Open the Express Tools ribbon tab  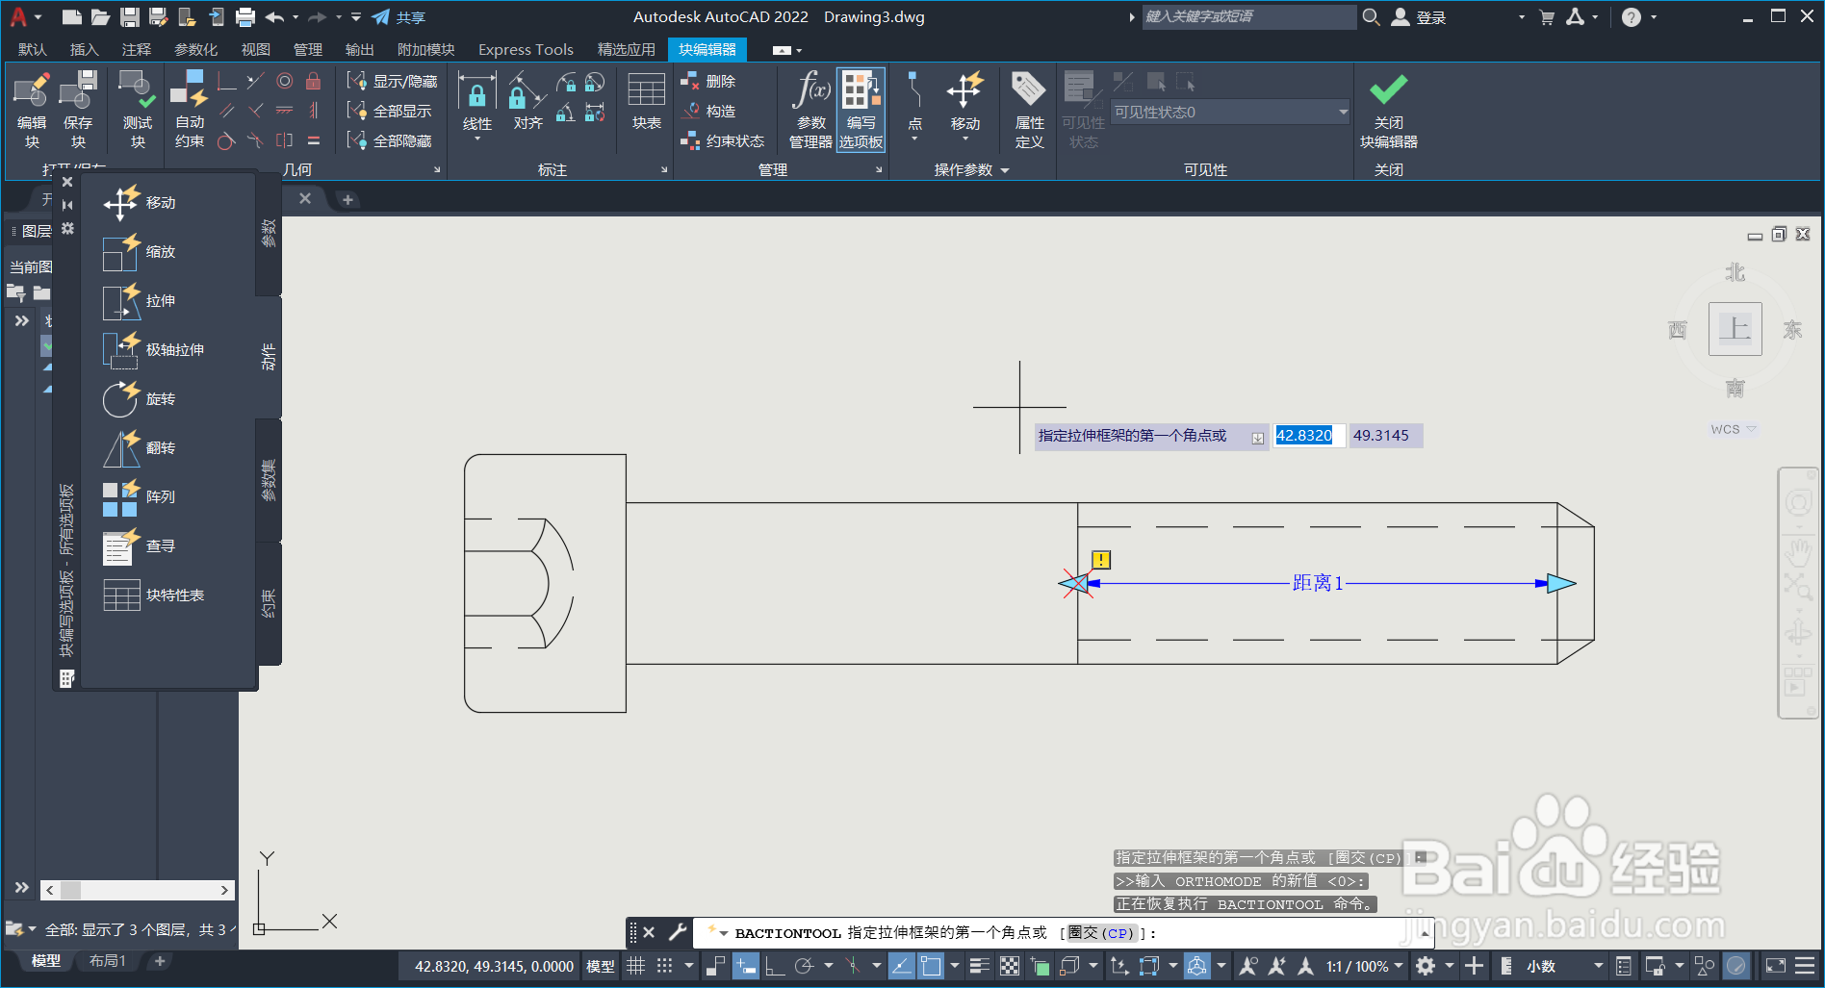[526, 49]
